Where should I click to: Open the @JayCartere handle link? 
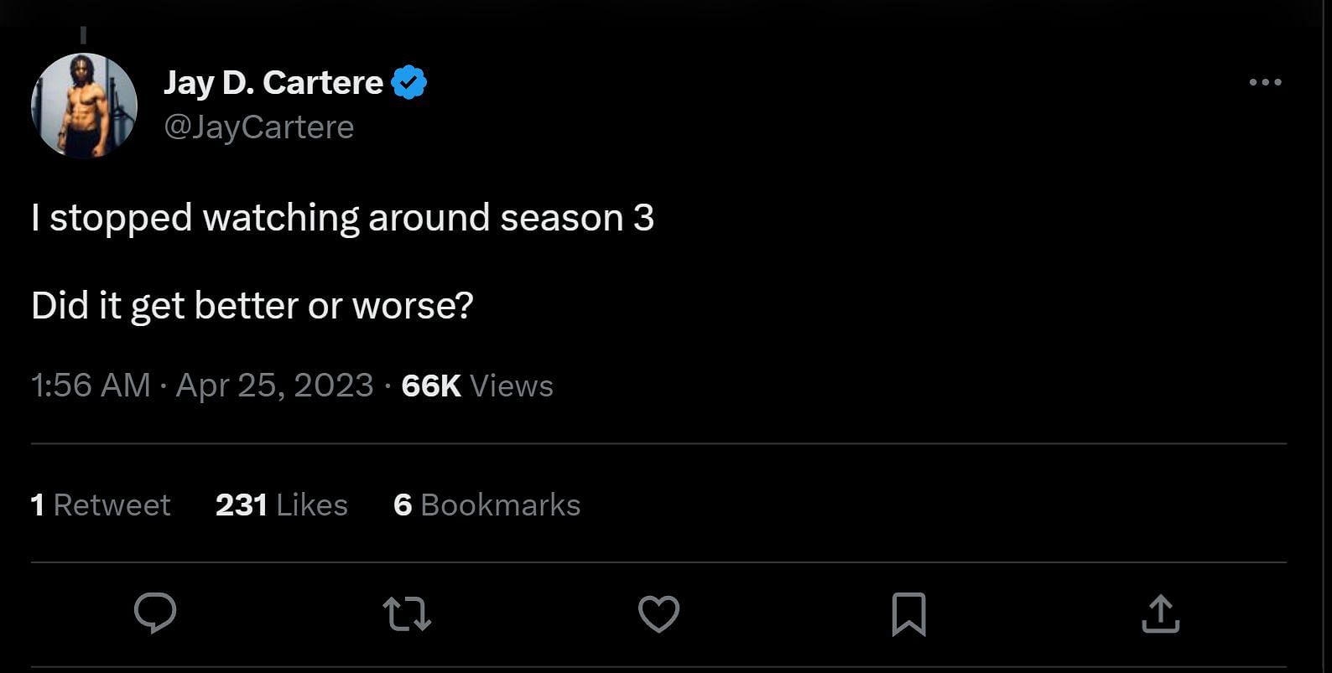pos(259,127)
